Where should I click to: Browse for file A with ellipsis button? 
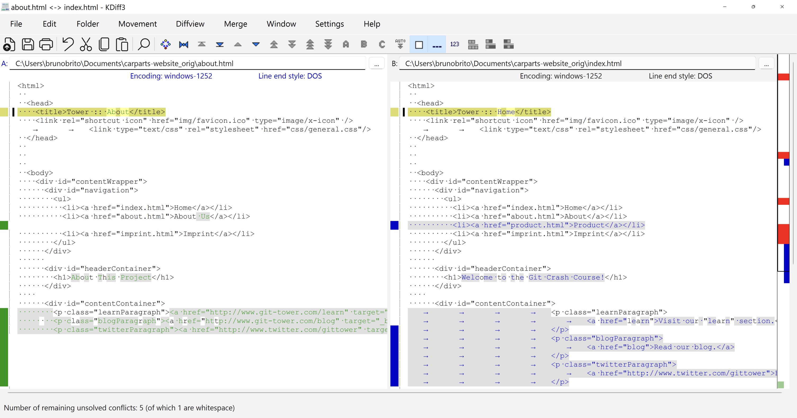377,63
